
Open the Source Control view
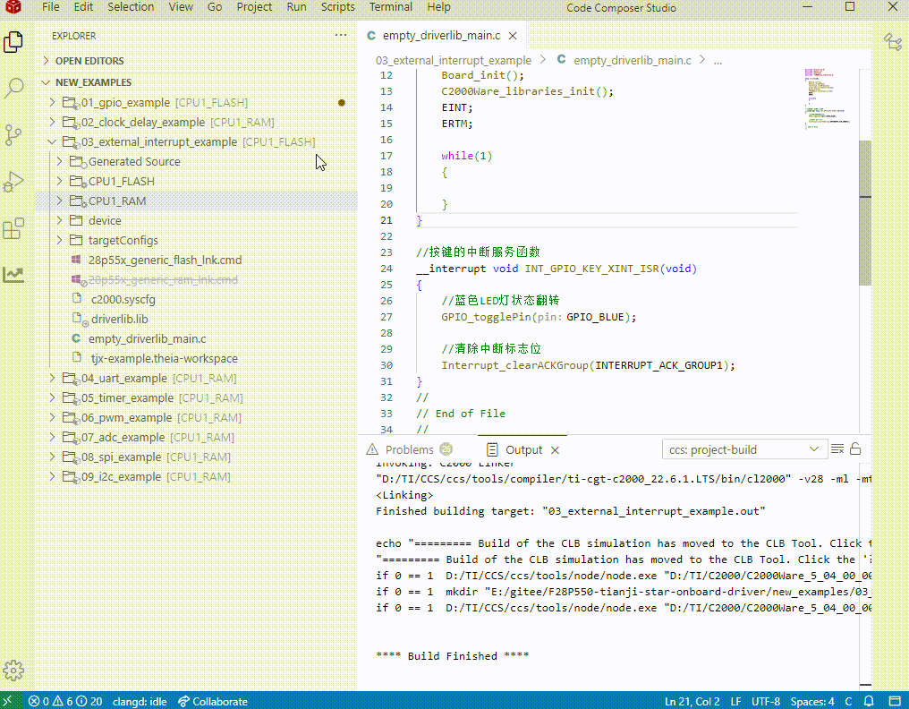pos(13,134)
